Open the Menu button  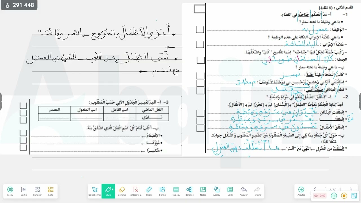coord(10,191)
